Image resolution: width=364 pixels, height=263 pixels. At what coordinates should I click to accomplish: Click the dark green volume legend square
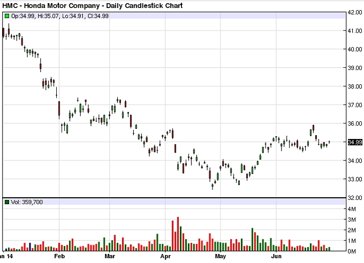pos(7,202)
